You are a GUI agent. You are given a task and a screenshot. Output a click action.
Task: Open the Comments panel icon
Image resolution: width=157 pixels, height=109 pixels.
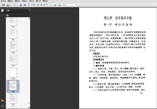pos(3,101)
